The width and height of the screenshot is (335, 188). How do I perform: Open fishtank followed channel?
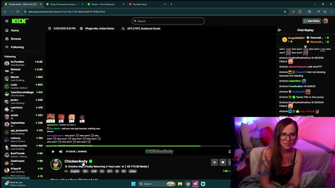(x=24, y=71)
